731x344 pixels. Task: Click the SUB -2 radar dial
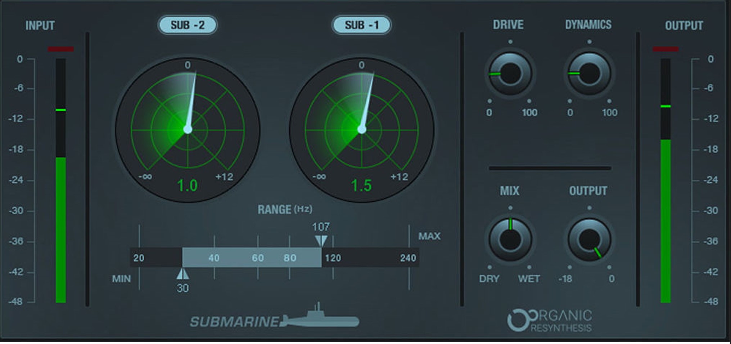click(x=188, y=130)
